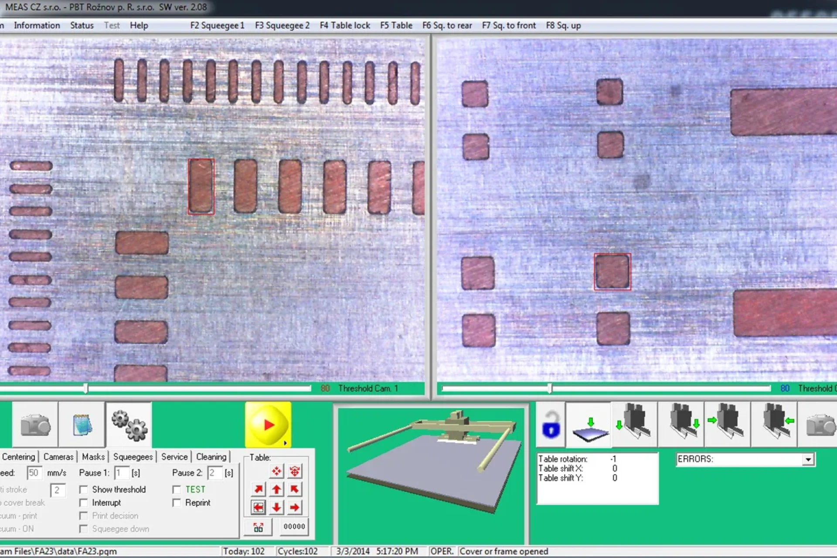837x558 pixels.
Task: Click F4 Table lock command
Action: 345,25
